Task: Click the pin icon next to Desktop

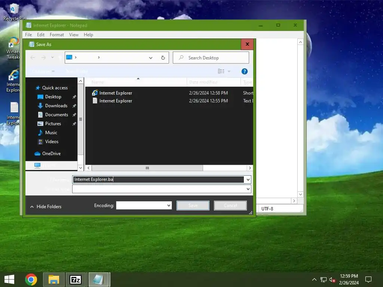Action: pyautogui.click(x=74, y=97)
